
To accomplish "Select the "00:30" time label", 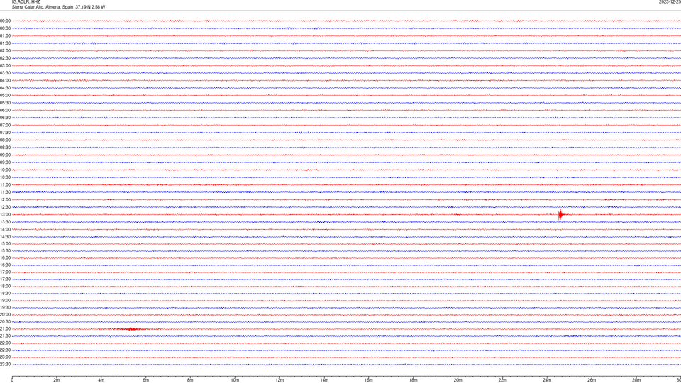I will 5,28.
